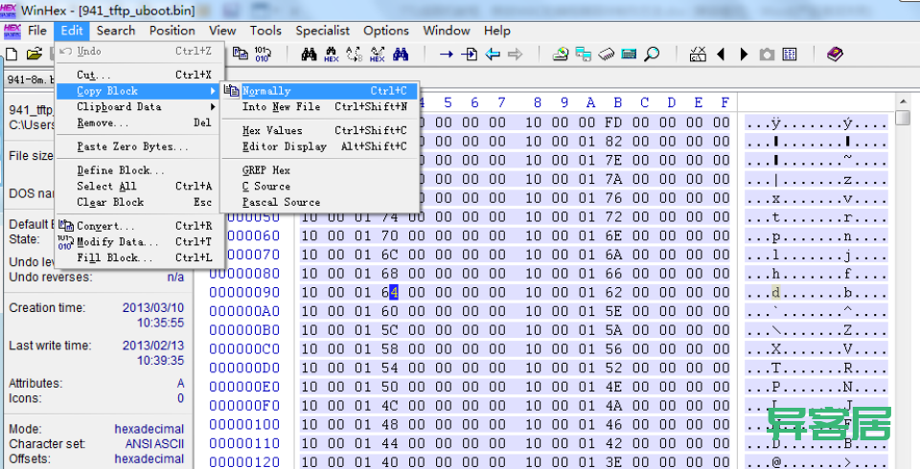This screenshot has width=920, height=469.
Task: Click the blue simultaneous search binoculars icon
Action: [x=401, y=55]
